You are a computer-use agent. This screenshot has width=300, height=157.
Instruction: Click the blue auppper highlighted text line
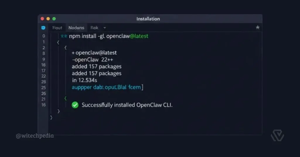[107, 87]
